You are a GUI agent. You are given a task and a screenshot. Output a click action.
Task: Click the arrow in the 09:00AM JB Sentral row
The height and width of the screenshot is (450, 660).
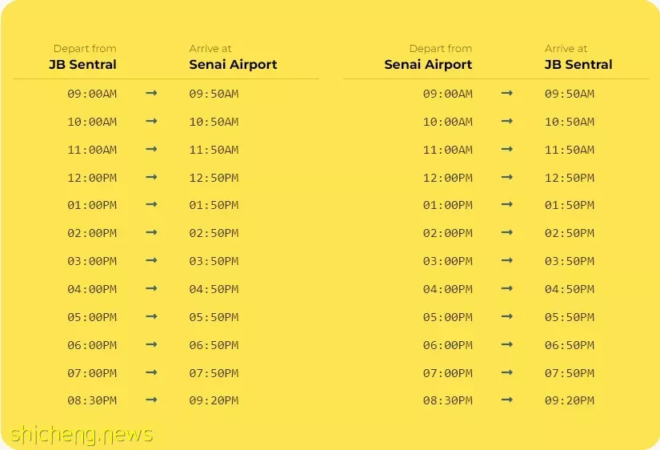[151, 93]
